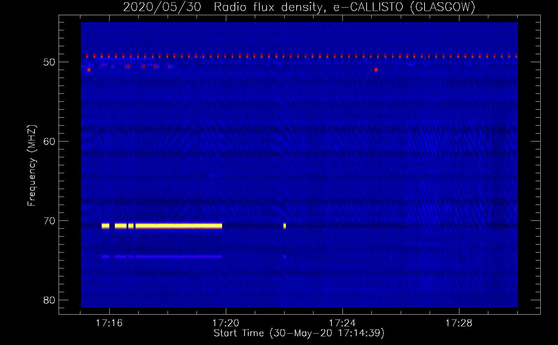Screen dimensions: 558x345
Task: Click the 17:20 time tick label
Action: tap(226, 323)
